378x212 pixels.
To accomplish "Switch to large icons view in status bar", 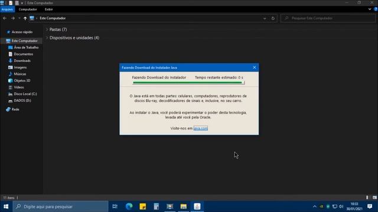I will click(x=374, y=198).
